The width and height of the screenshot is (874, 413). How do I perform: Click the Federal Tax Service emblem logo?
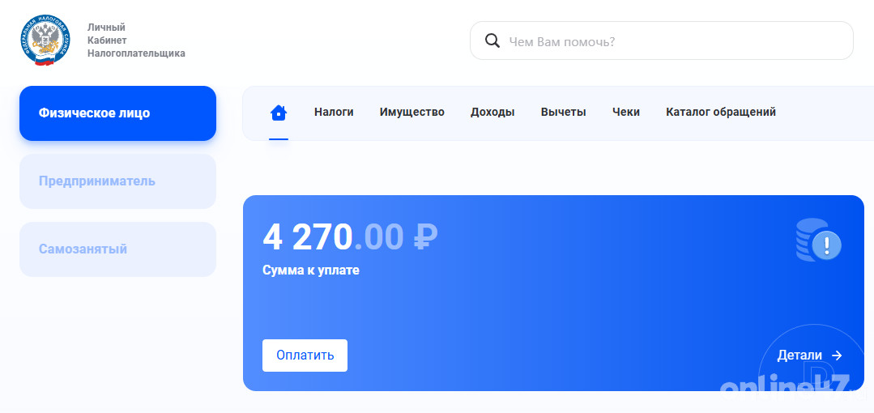click(44, 40)
